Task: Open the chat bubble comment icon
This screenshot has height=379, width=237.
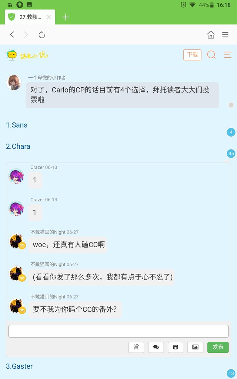Action: pyautogui.click(x=156, y=347)
